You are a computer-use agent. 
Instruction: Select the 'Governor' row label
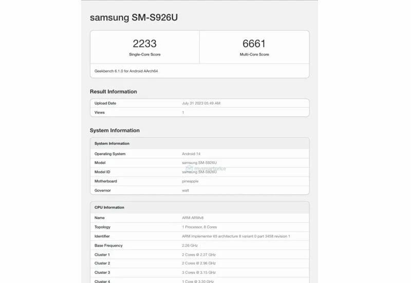coord(102,191)
